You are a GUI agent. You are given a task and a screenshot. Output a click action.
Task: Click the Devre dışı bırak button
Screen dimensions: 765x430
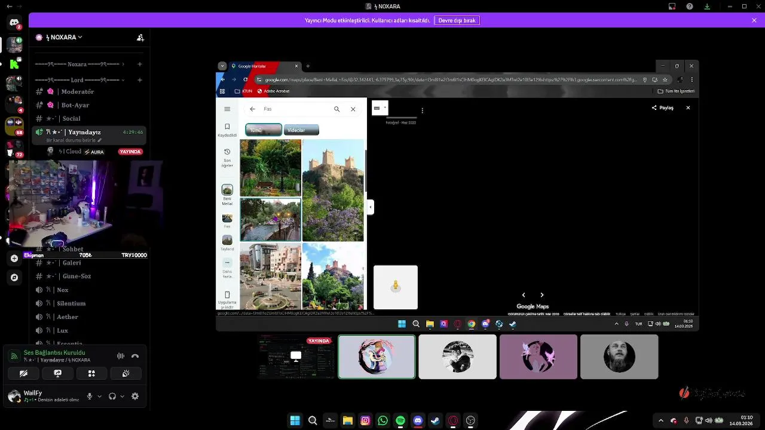coord(457,20)
